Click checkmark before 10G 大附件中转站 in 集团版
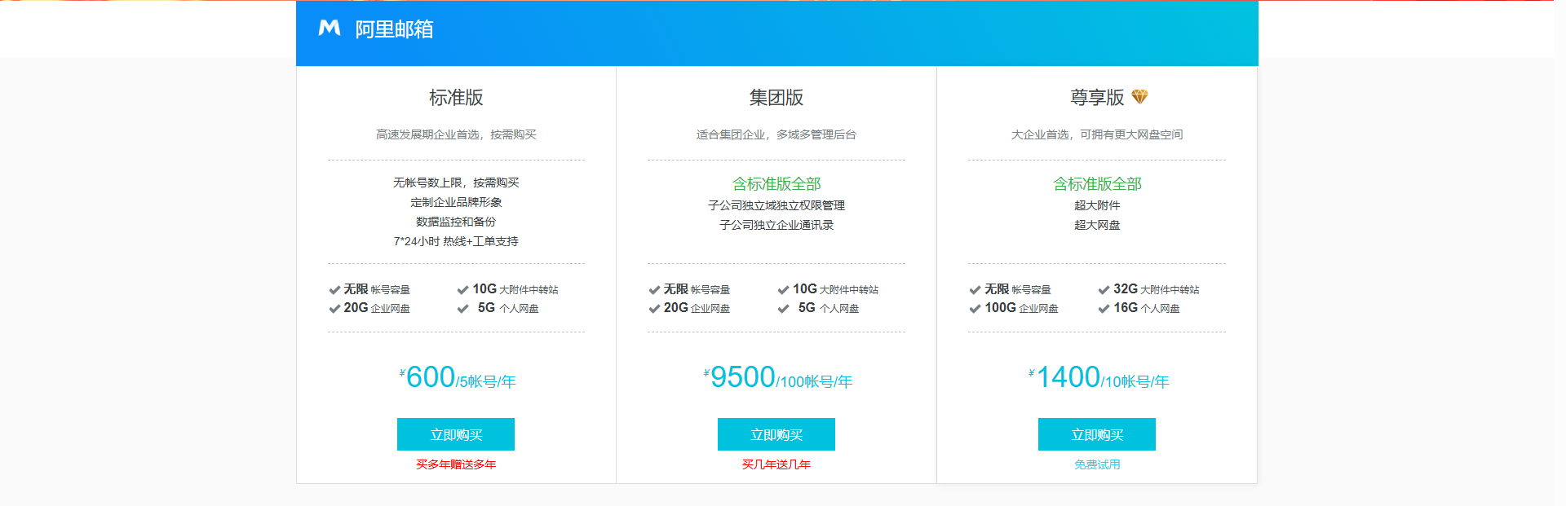This screenshot has height=506, width=1566. pyautogui.click(x=783, y=290)
